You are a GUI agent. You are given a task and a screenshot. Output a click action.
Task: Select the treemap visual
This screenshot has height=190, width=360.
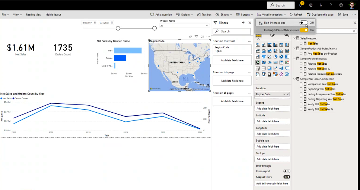tap(287, 57)
